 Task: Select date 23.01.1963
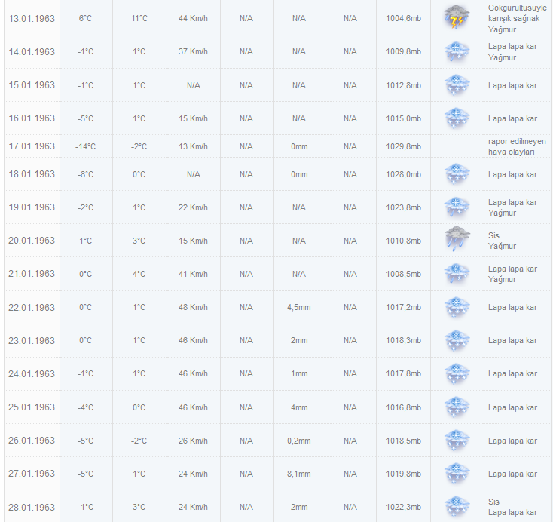click(x=32, y=340)
